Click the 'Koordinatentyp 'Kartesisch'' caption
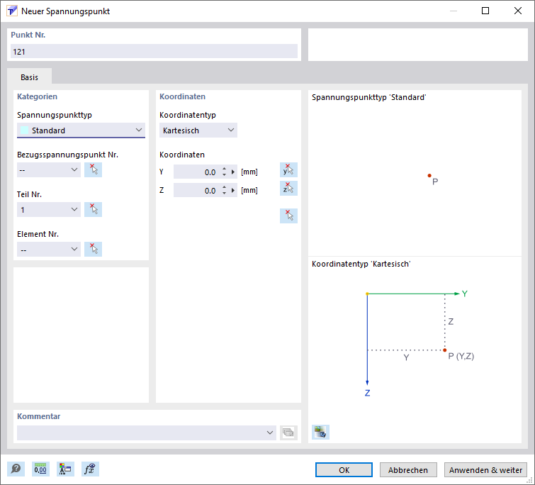Screen dimensions: 535x485 click(x=361, y=264)
